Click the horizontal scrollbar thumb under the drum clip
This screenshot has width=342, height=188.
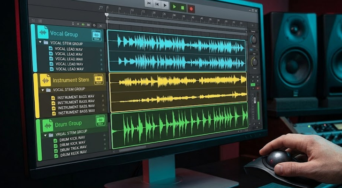[x=132, y=149]
